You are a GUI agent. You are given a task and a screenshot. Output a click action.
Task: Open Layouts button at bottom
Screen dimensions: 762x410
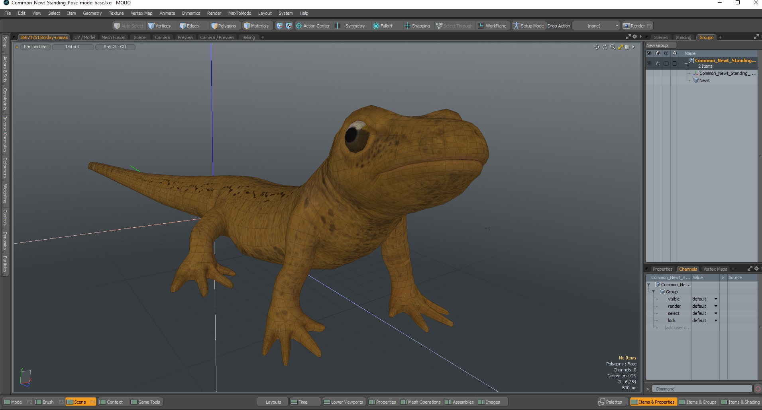(273, 402)
